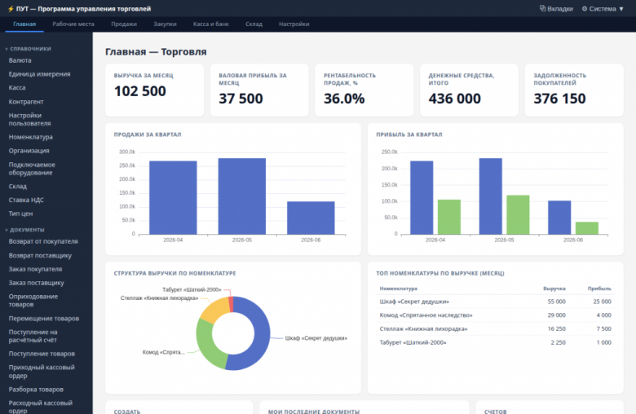Viewport: 636px width, 414px height.
Task: Click the Прибыль column header
Action: click(x=599, y=288)
